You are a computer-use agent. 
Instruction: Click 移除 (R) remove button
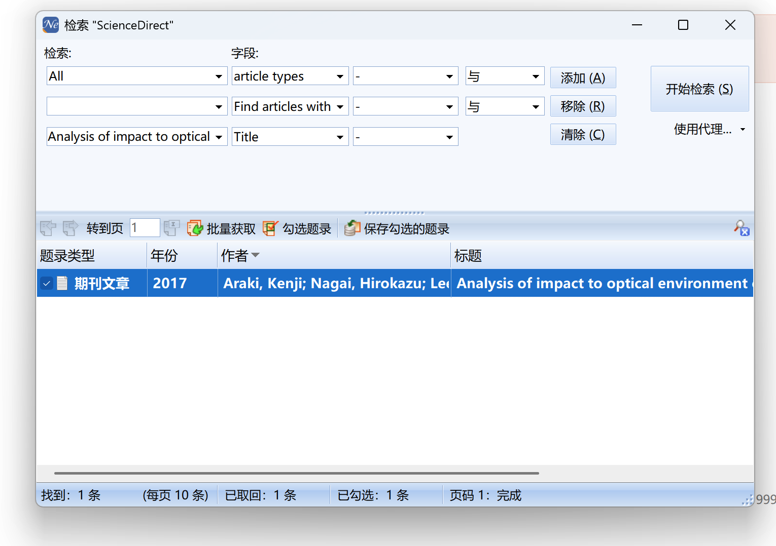pos(583,106)
